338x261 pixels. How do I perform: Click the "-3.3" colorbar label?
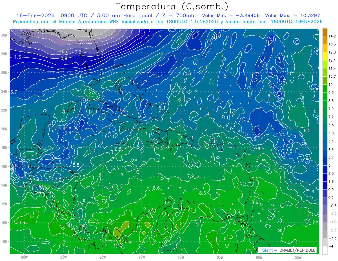click(x=332, y=238)
